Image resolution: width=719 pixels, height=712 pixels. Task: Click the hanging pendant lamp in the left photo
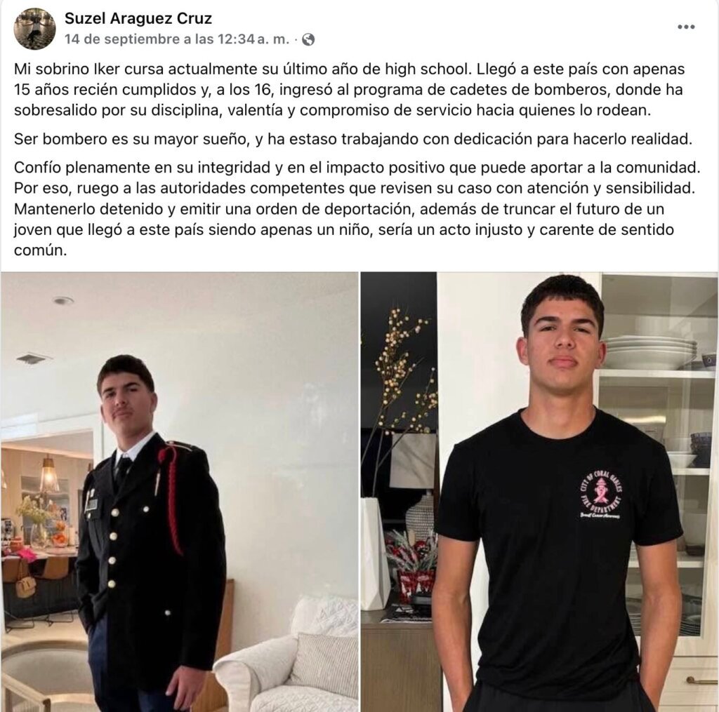pyautogui.click(x=48, y=475)
